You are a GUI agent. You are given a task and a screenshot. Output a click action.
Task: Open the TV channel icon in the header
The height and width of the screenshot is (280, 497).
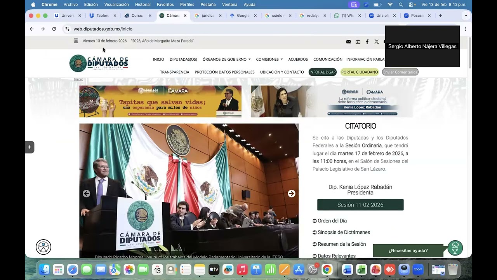pos(358,42)
